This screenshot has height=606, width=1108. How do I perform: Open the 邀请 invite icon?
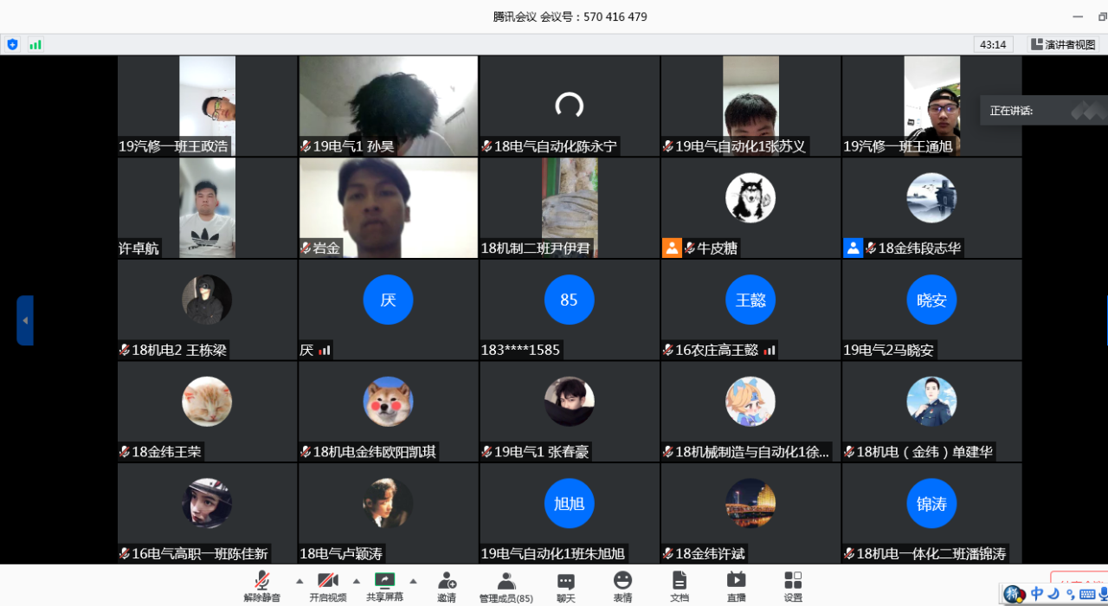tap(447, 586)
